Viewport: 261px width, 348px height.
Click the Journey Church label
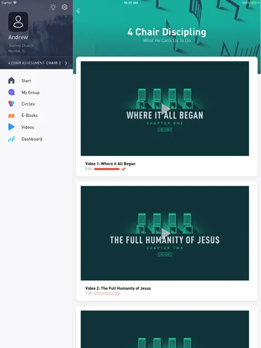pyautogui.click(x=21, y=45)
